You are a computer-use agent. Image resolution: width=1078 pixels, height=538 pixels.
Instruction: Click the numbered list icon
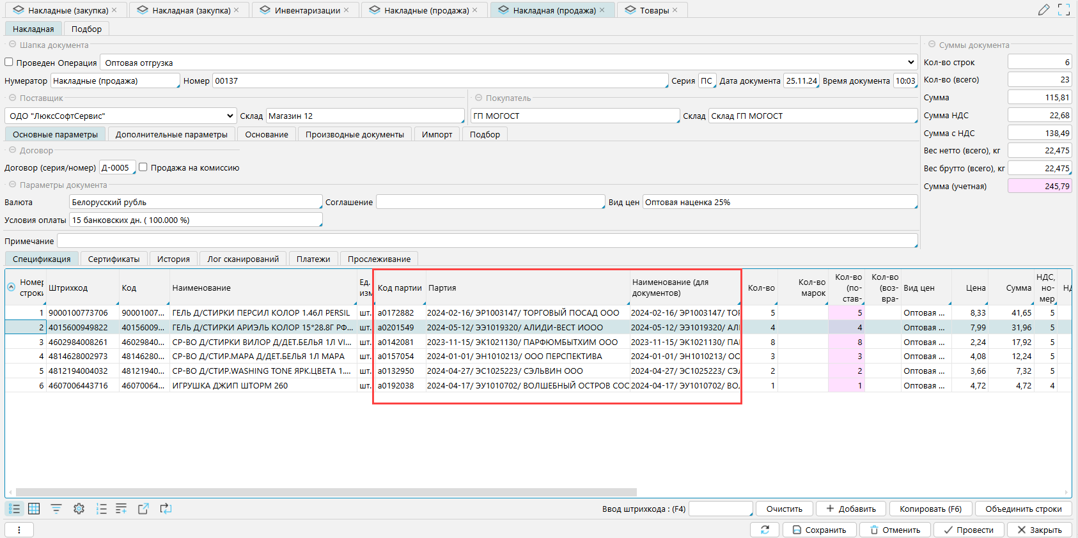[x=101, y=509]
